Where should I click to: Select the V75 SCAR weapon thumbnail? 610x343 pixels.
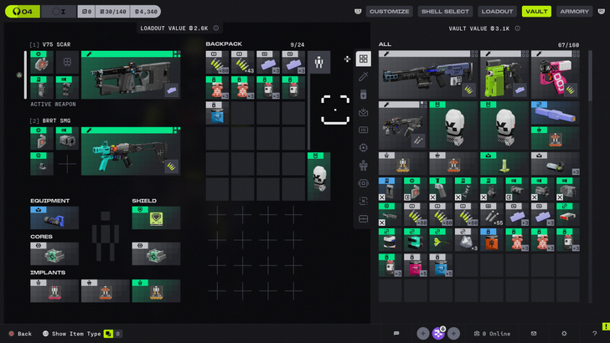pos(131,74)
